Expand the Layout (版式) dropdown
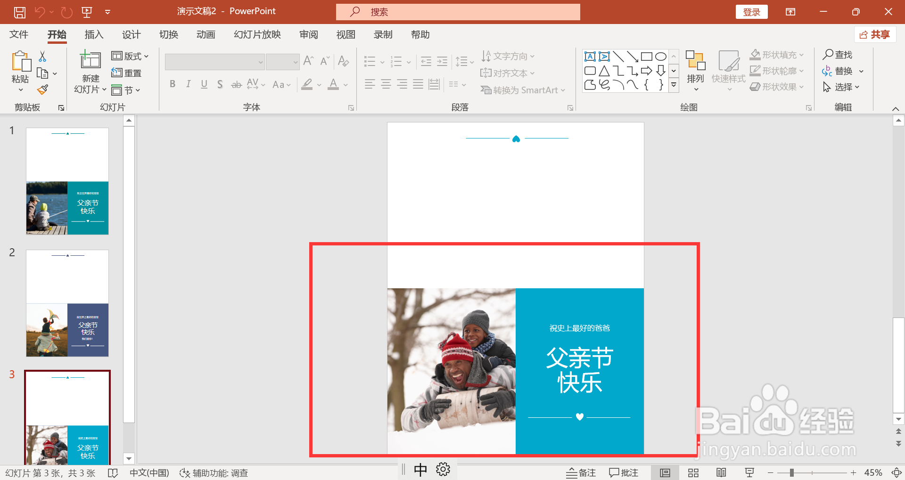 130,56
